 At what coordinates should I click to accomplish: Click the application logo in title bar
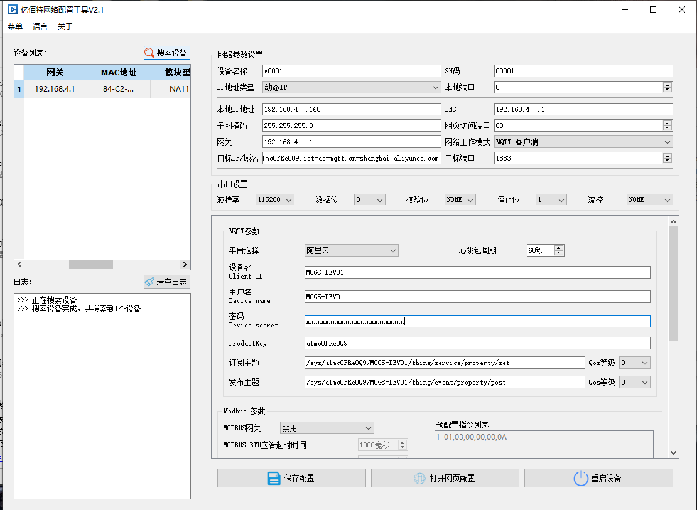point(11,9)
